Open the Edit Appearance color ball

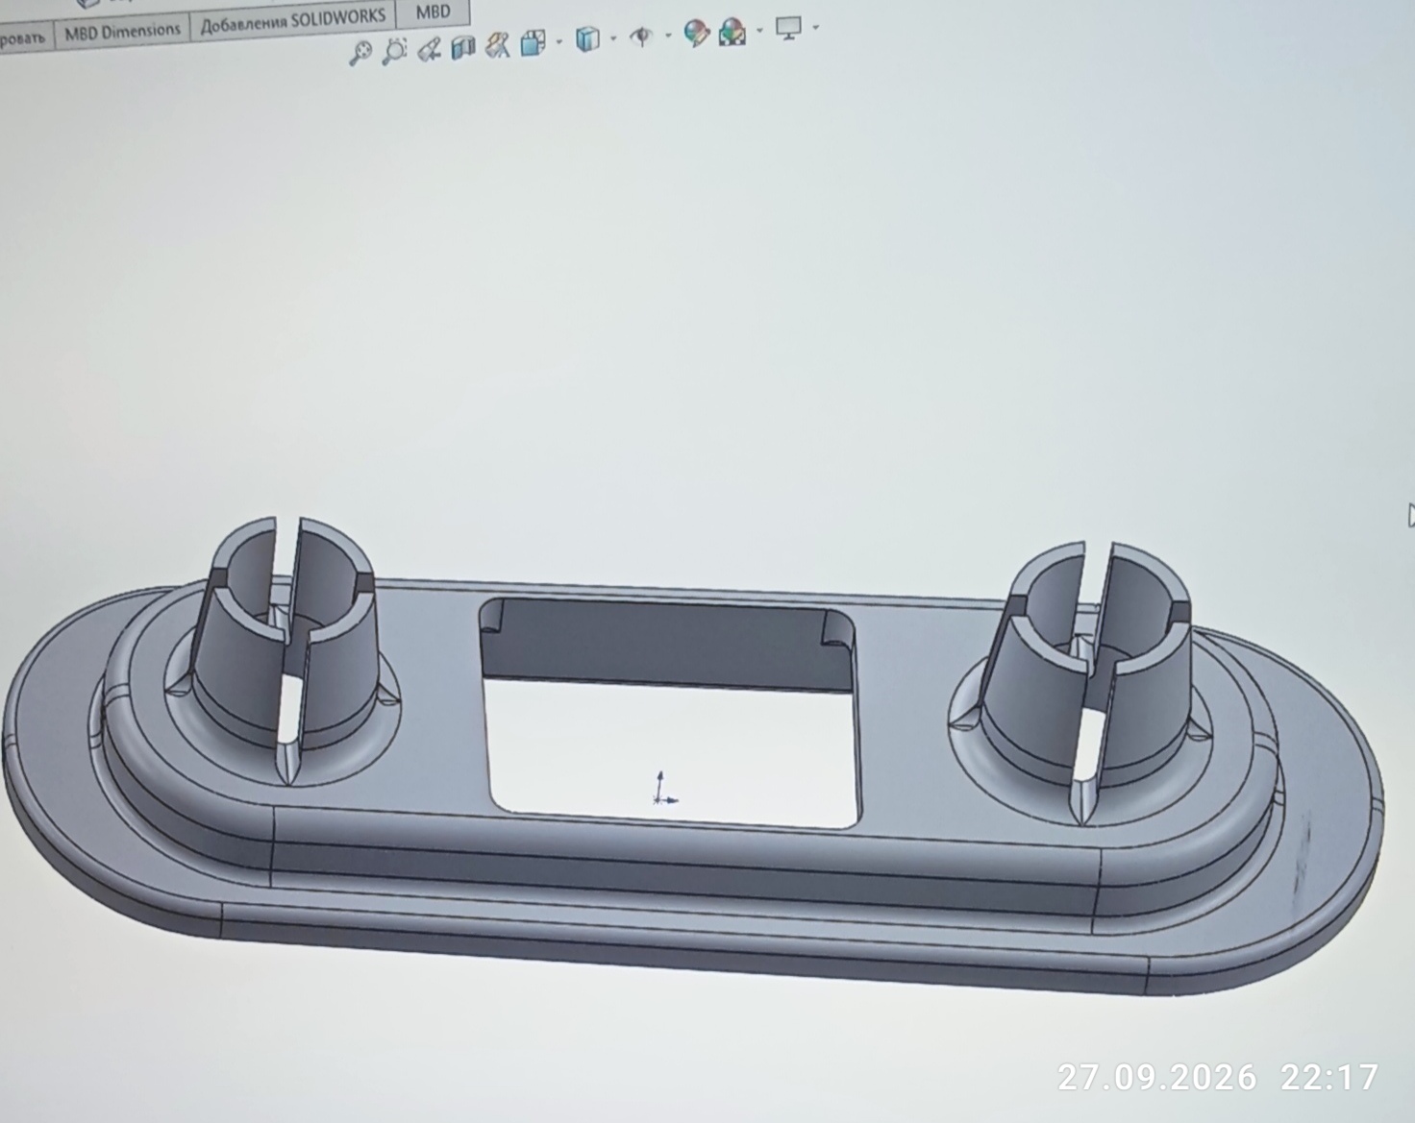[x=696, y=34]
